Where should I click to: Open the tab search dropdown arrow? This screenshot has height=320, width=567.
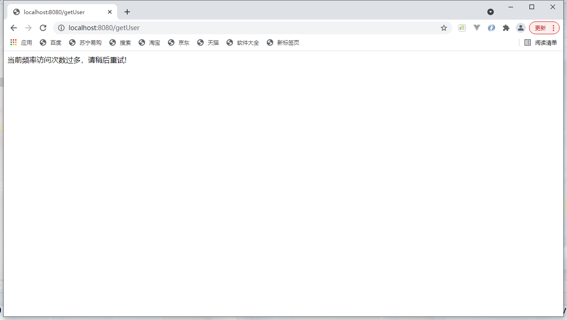pos(491,12)
